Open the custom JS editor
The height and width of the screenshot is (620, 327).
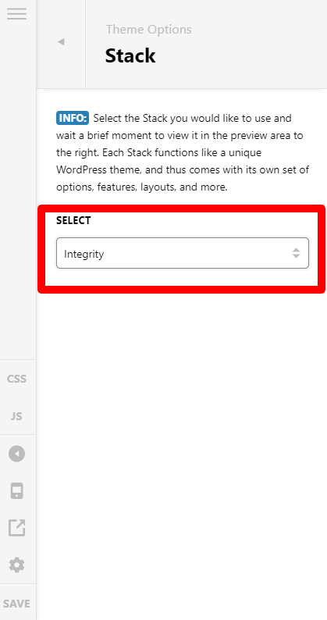click(x=16, y=416)
